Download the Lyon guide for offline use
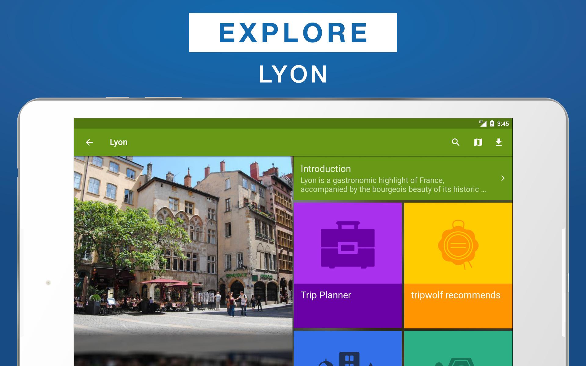 [x=499, y=142]
